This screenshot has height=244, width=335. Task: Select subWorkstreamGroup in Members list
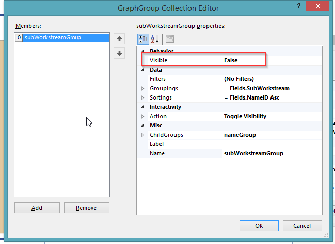[x=52, y=37]
